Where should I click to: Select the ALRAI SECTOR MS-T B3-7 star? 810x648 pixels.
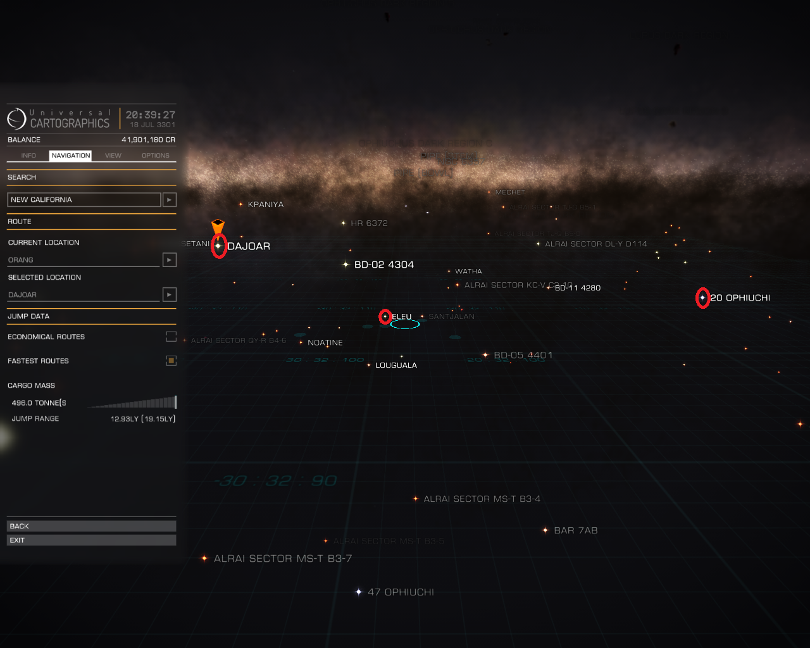(204, 558)
